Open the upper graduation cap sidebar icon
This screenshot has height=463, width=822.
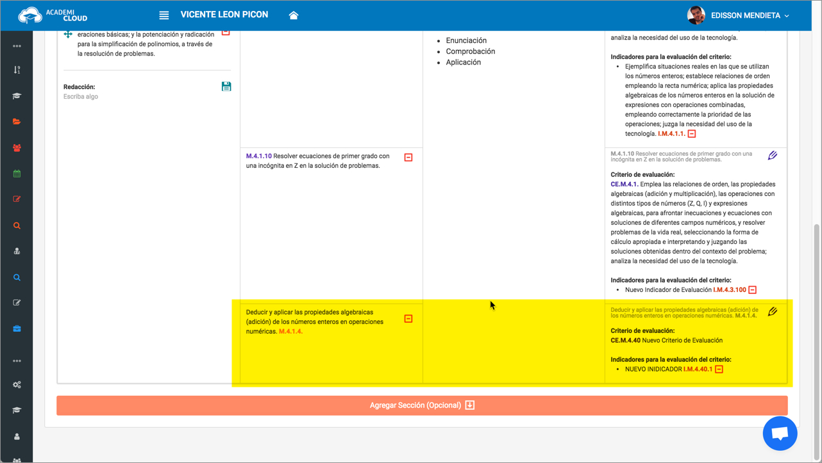click(17, 96)
